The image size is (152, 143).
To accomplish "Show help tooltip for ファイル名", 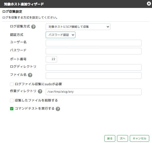I will click(x=30, y=75).
